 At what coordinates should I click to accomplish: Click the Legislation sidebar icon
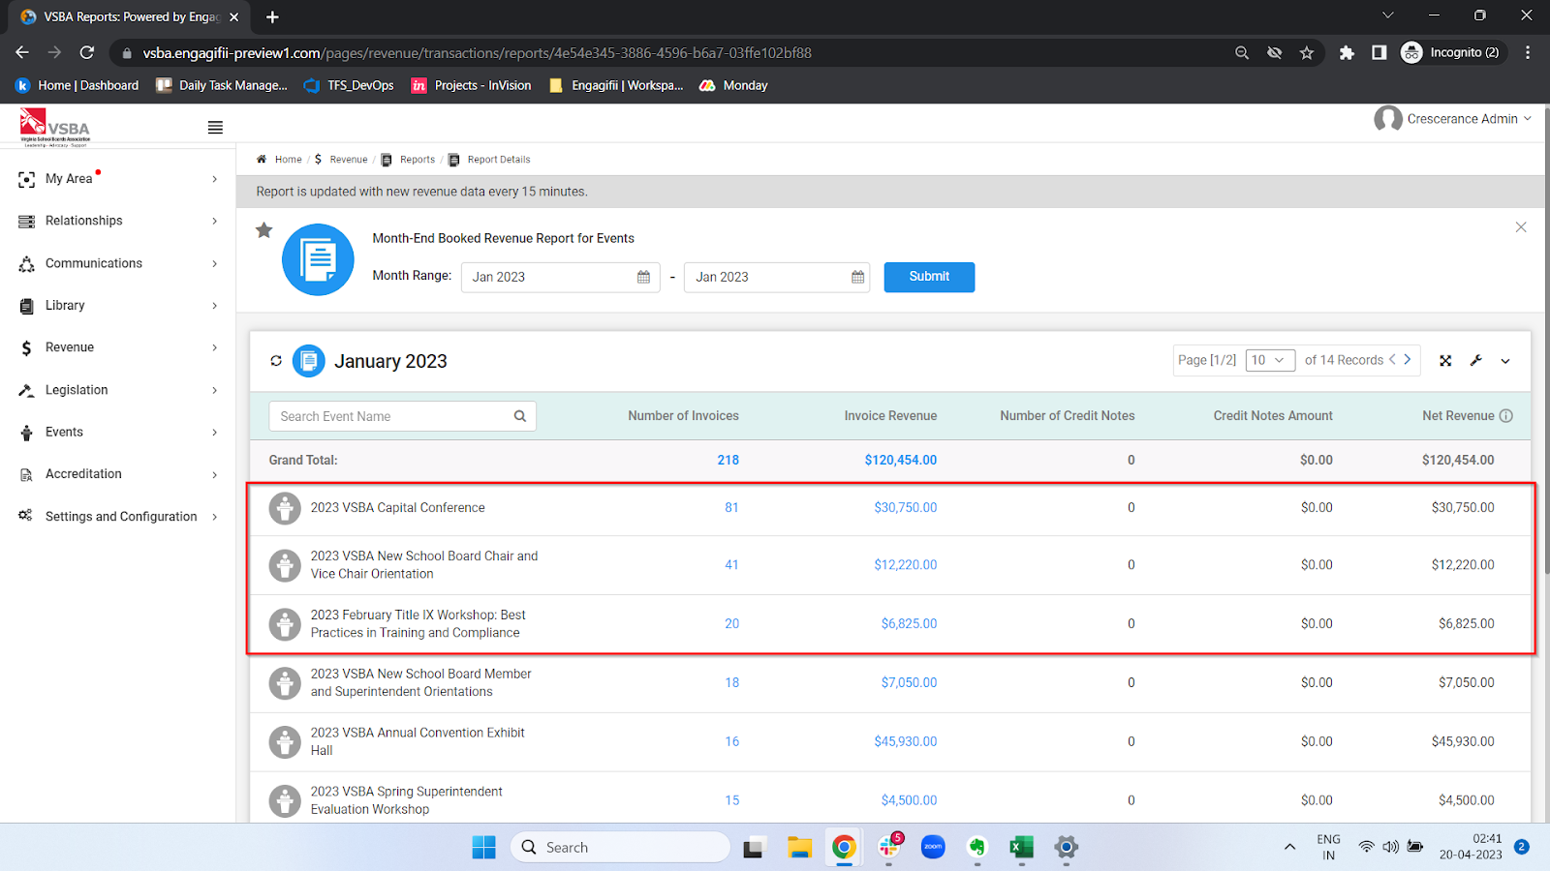26,389
